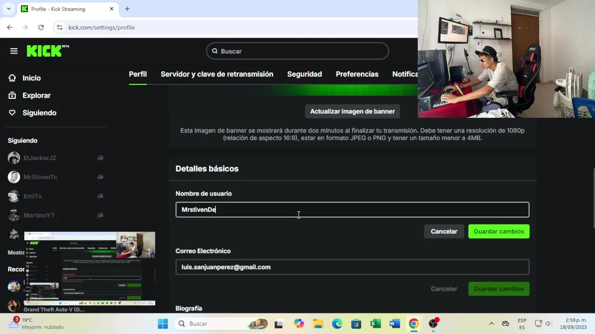Click the ESP language indicator
The image size is (595, 334).
click(522, 324)
